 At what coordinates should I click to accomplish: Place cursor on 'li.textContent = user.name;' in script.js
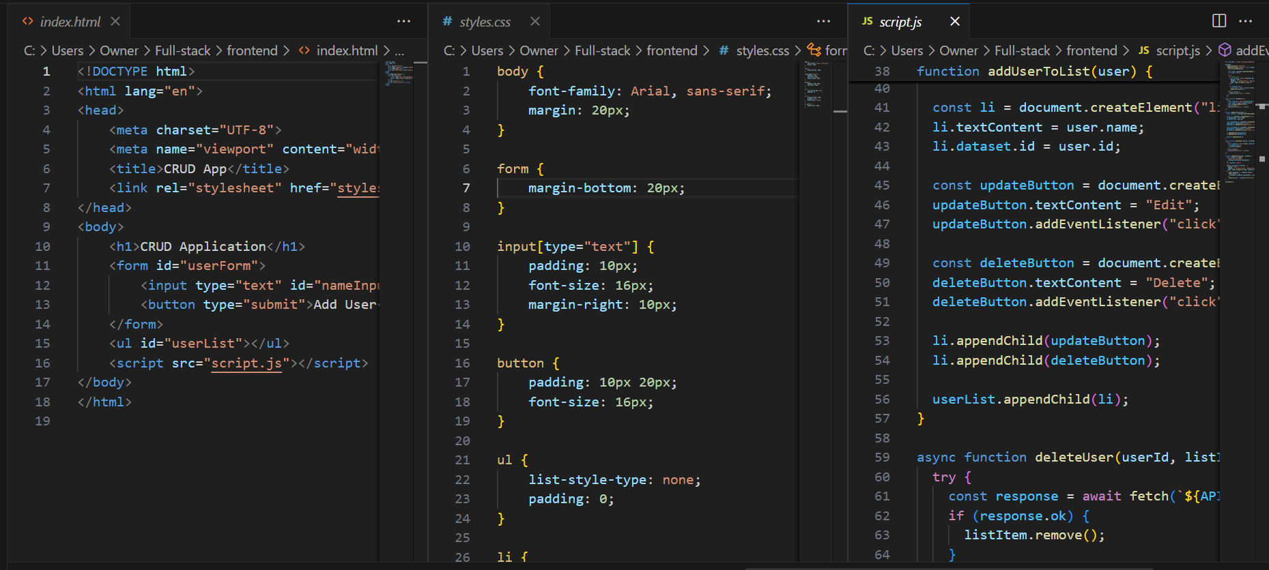pyautogui.click(x=1038, y=127)
